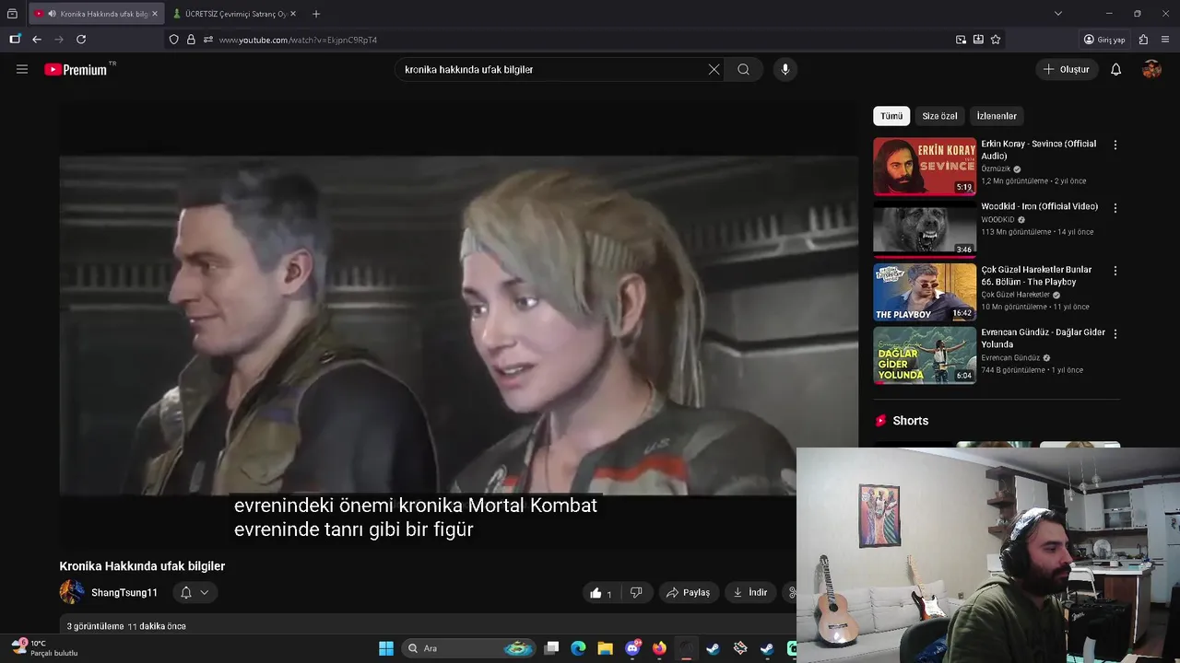Open Firefox sidebar toggle icon
The image size is (1180, 663).
15,40
